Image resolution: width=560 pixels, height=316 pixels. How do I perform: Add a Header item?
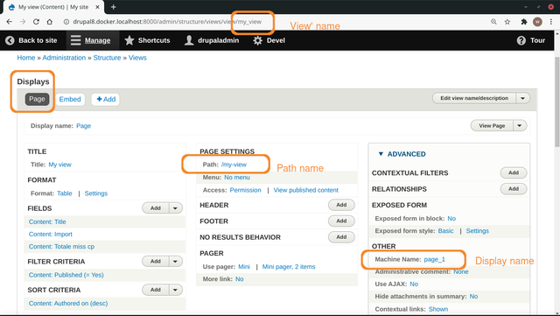tap(341, 205)
